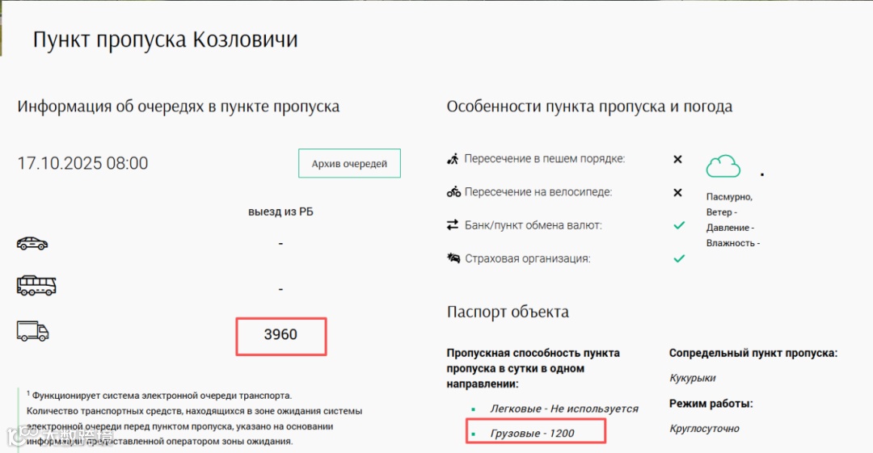Click the truck queue value 3960
The image size is (873, 453).
click(280, 334)
